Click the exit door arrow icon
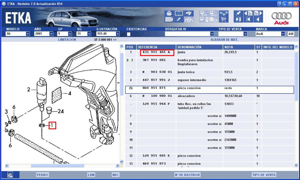 tap(238, 19)
